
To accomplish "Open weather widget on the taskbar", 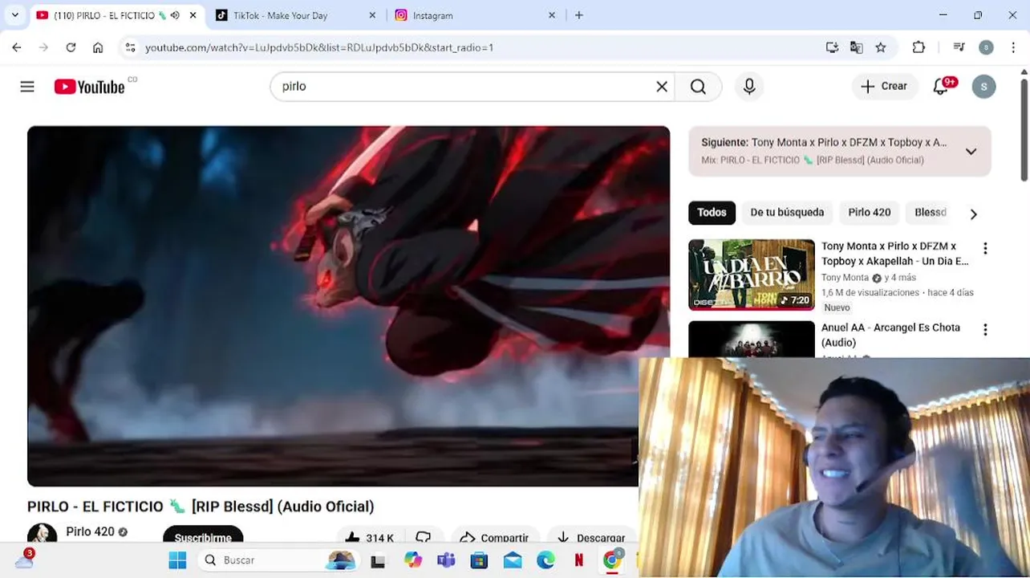I will click(24, 559).
